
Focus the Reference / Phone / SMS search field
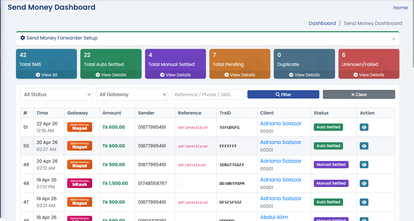coord(208,94)
